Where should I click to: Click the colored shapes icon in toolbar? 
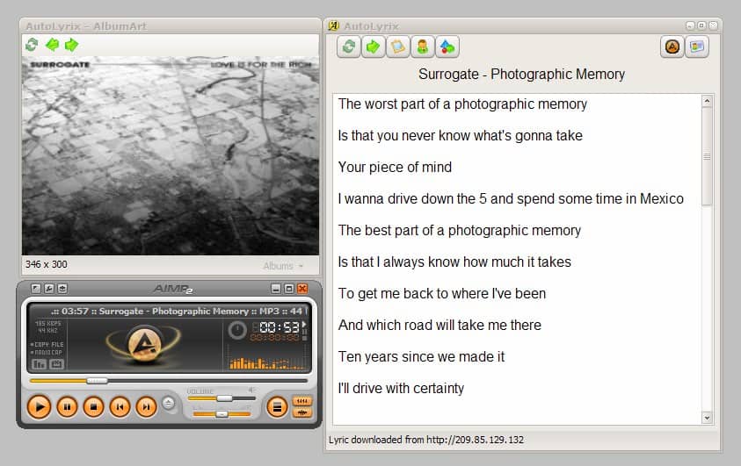tap(447, 47)
